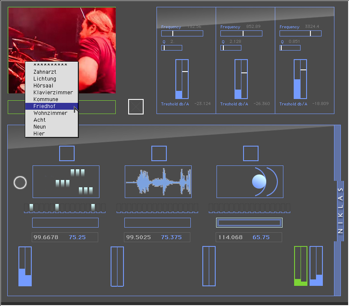Pick Neun in the popup menu
The height and width of the screenshot is (306, 349).
click(51, 127)
